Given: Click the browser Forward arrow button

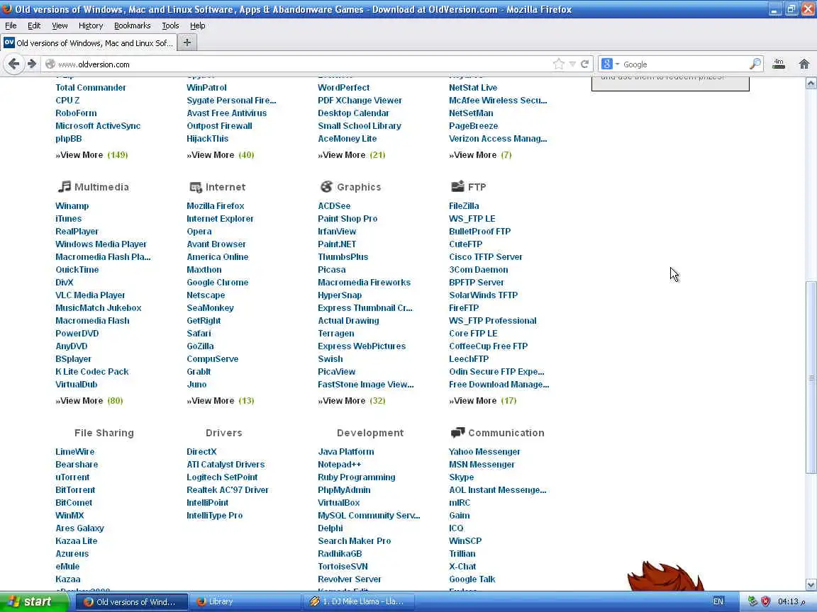Looking at the screenshot, I should [32, 64].
